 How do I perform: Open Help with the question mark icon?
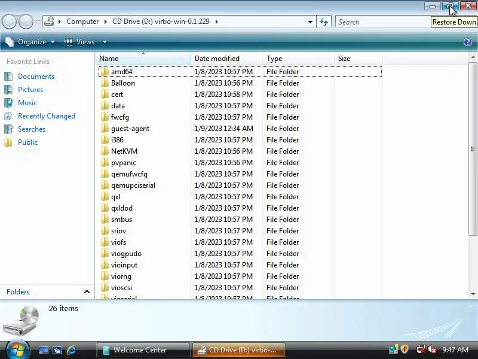point(468,42)
